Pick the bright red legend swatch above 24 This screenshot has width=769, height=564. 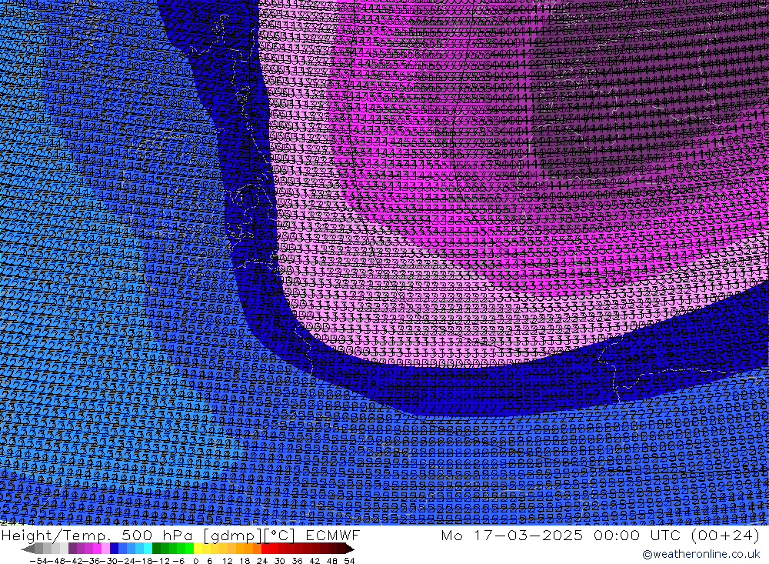pos(265,549)
